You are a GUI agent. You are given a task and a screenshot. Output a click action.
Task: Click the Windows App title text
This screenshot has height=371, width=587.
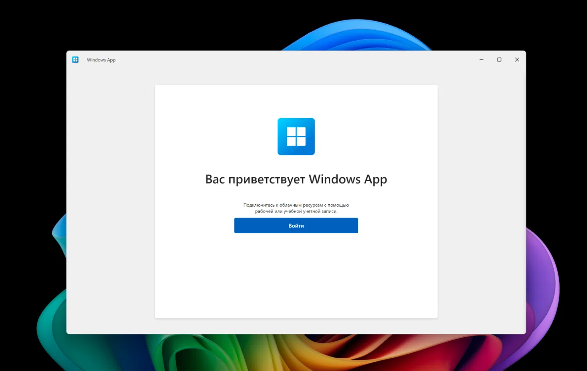pos(101,60)
